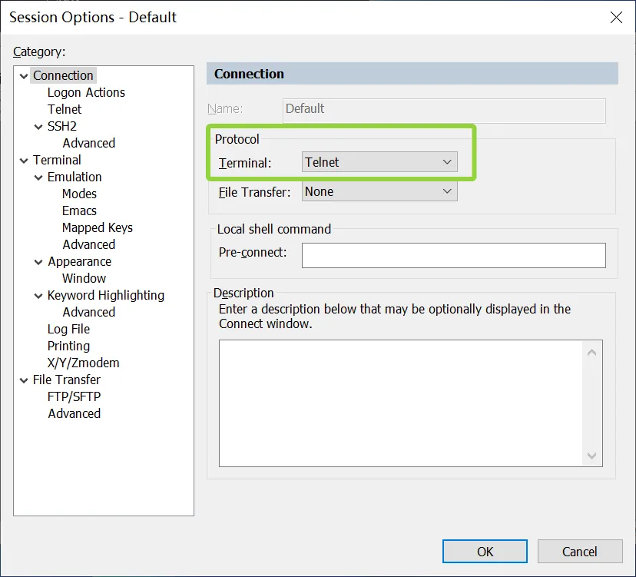Viewport: 636px width, 577px height.
Task: Select FTP/SFTP under File Transfer
Action: (74, 396)
